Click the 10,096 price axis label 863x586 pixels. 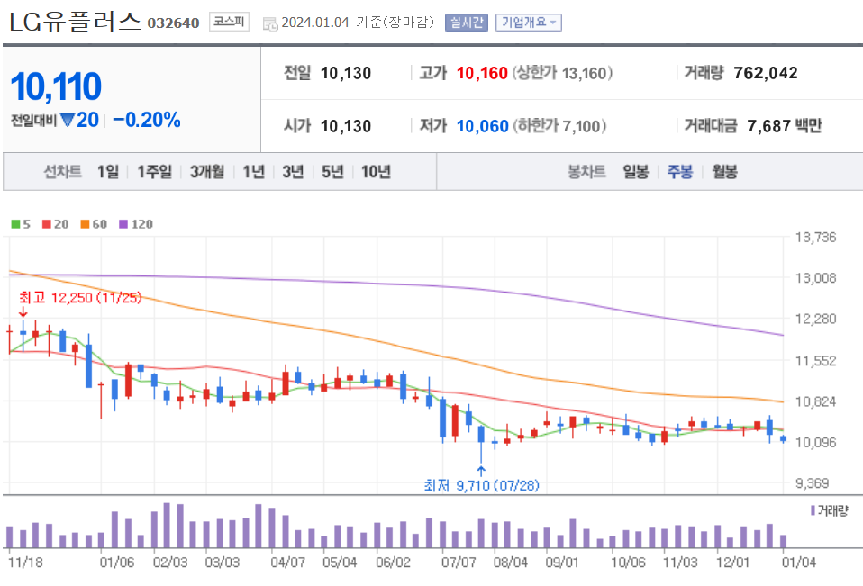(x=815, y=442)
